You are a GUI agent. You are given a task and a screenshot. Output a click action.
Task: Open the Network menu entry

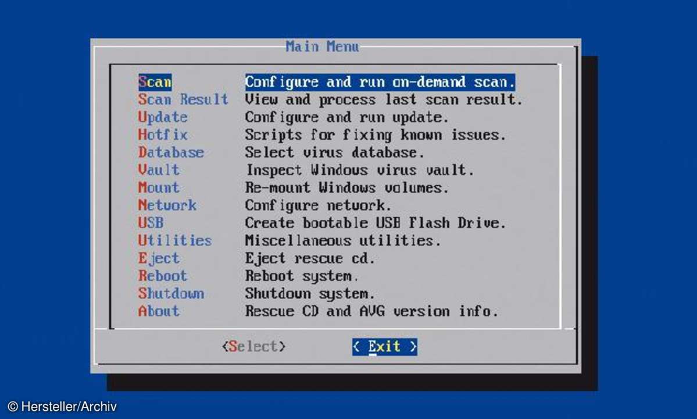coord(167,205)
